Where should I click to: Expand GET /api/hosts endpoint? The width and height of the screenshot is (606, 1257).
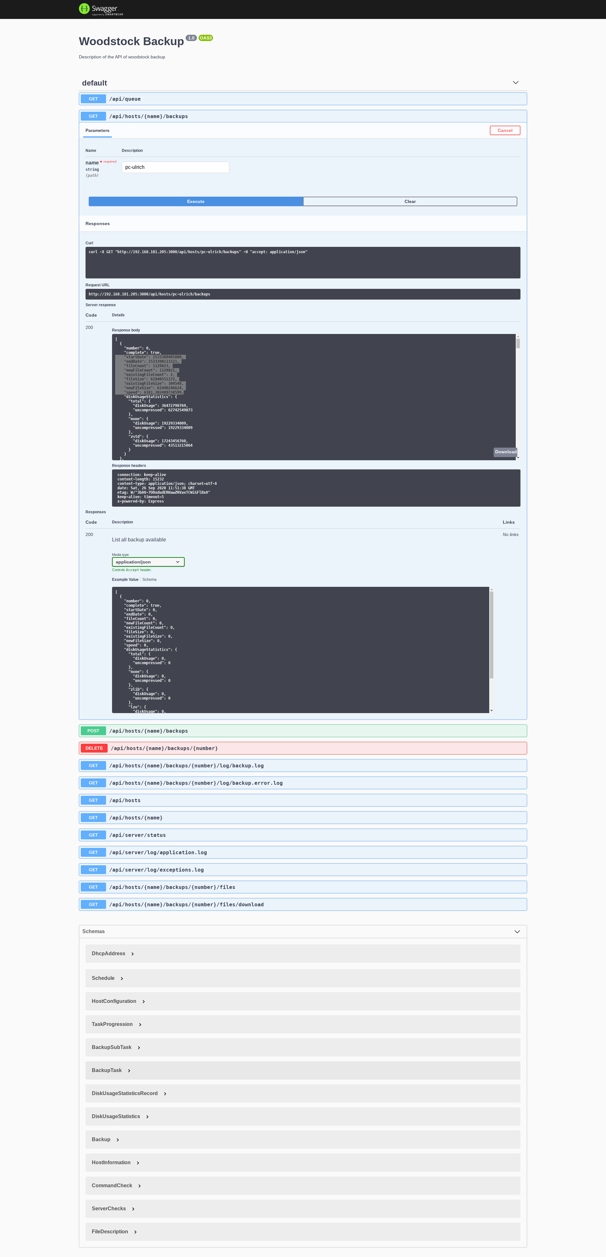pos(302,800)
